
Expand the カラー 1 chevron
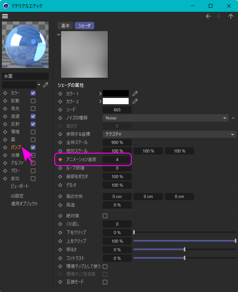tap(100, 93)
